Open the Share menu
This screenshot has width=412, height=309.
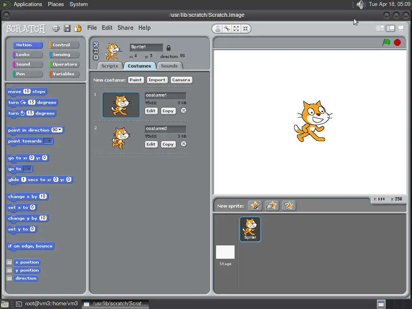coord(126,28)
